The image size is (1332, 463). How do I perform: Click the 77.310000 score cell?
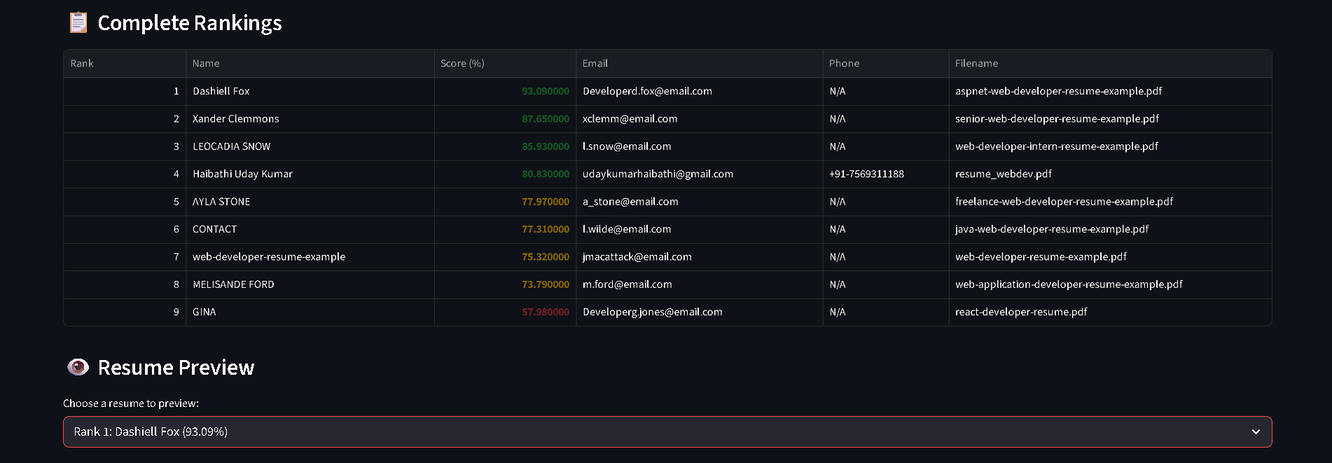tap(505, 230)
